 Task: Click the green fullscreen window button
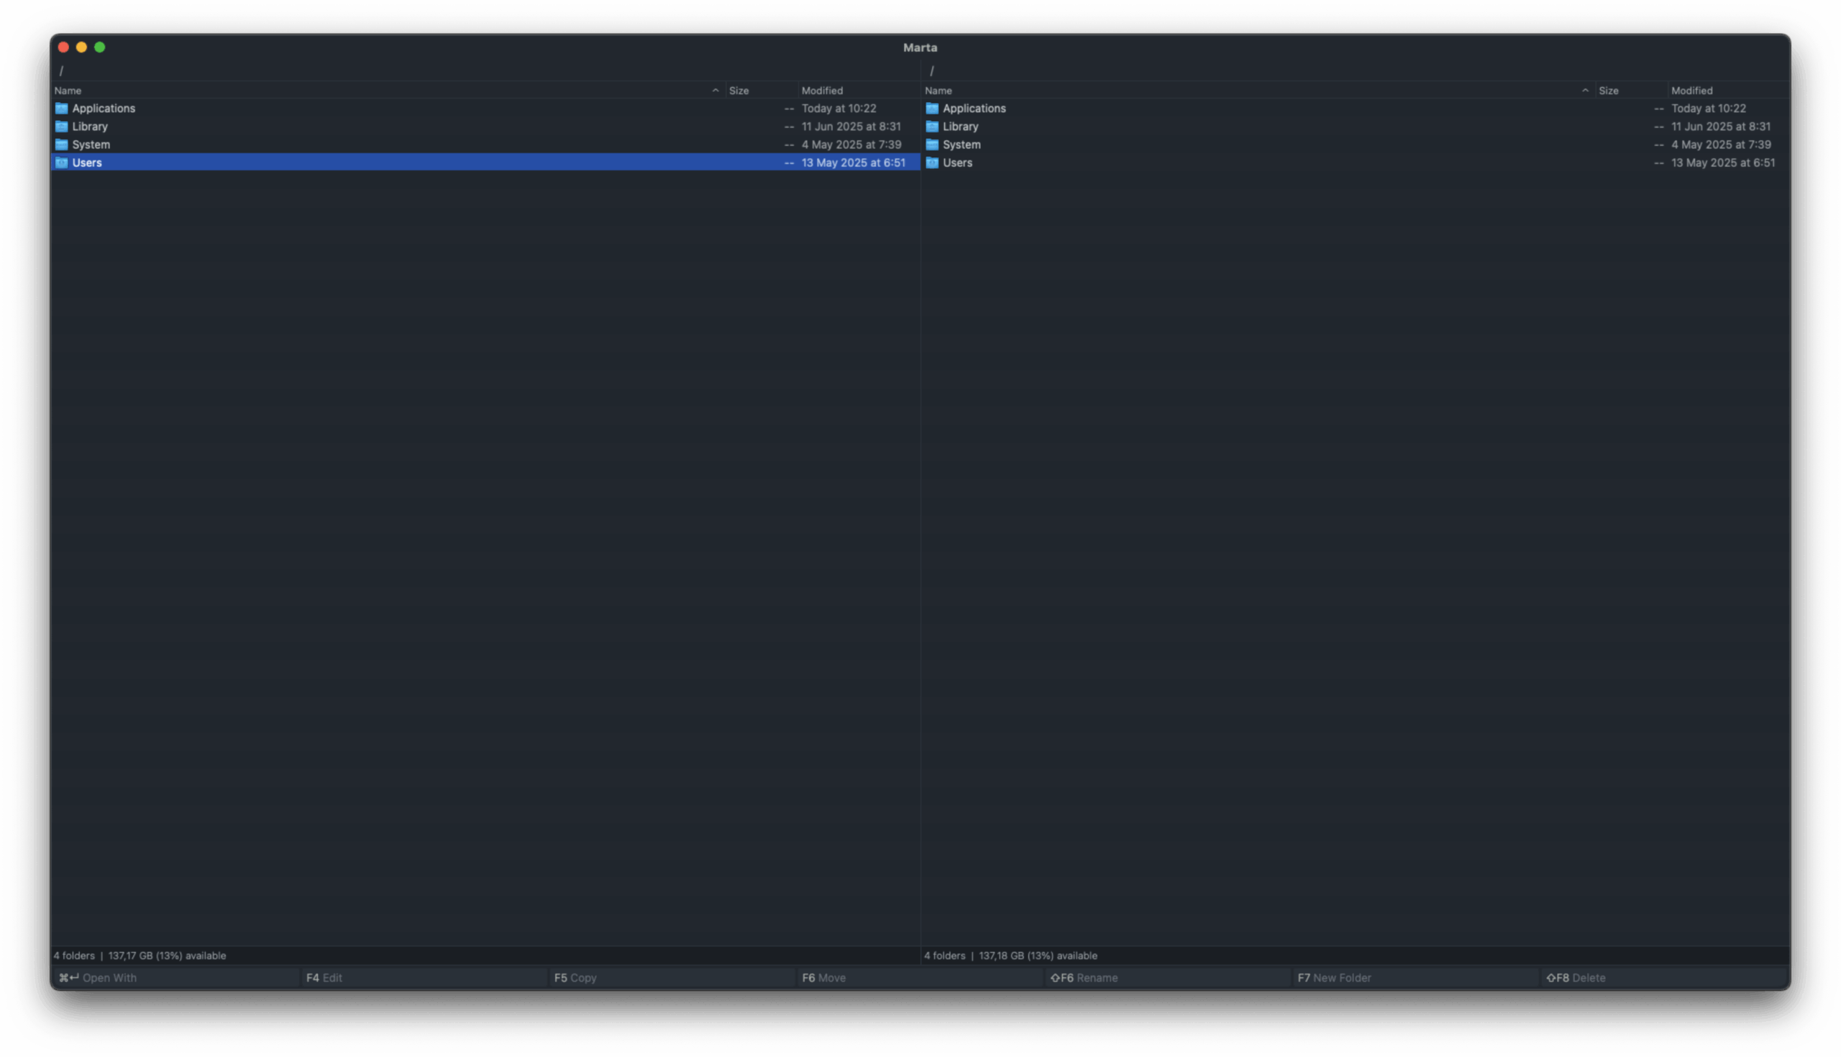click(x=100, y=47)
